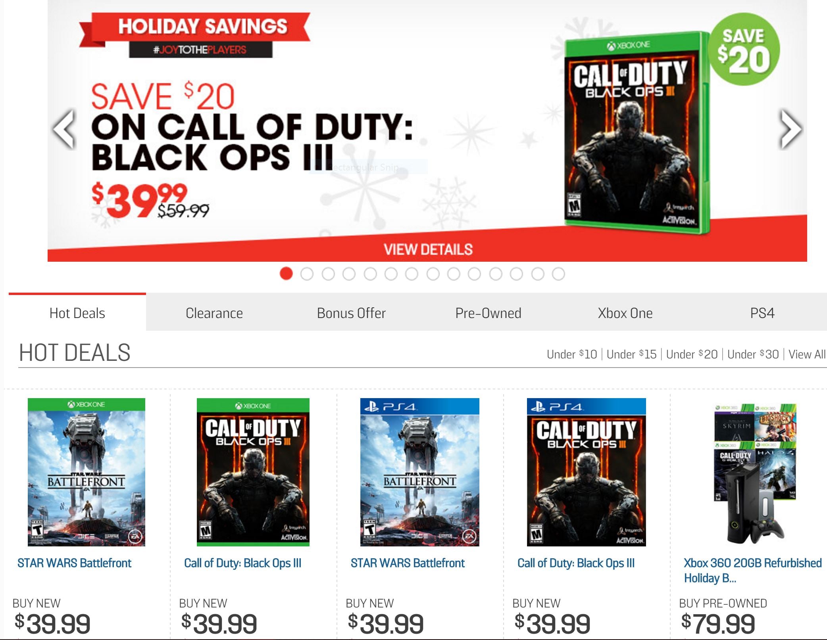Switch to the Clearance tab

tap(213, 313)
